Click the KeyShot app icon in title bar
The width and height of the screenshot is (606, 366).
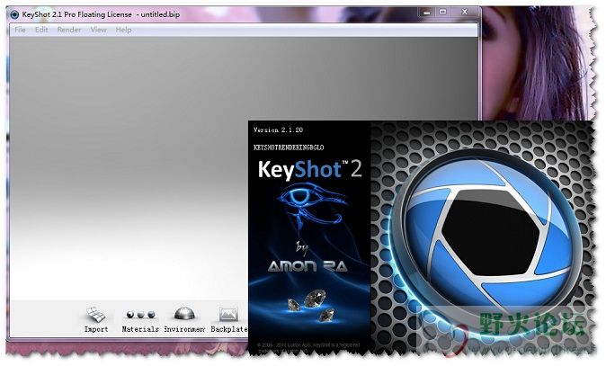14,14
